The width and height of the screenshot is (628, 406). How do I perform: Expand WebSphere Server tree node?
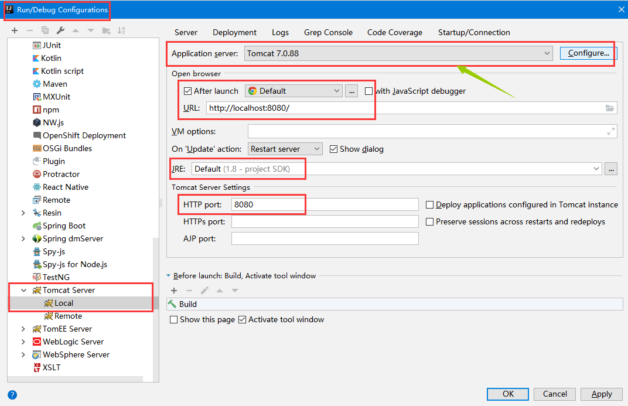pos(23,355)
